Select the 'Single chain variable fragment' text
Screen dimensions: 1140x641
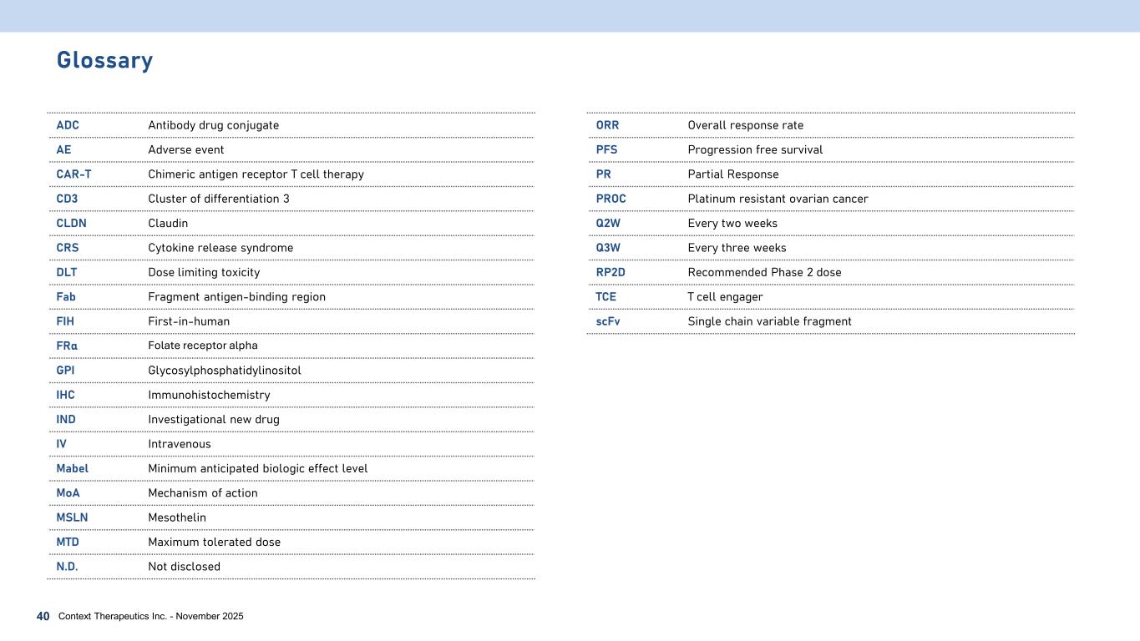769,321
